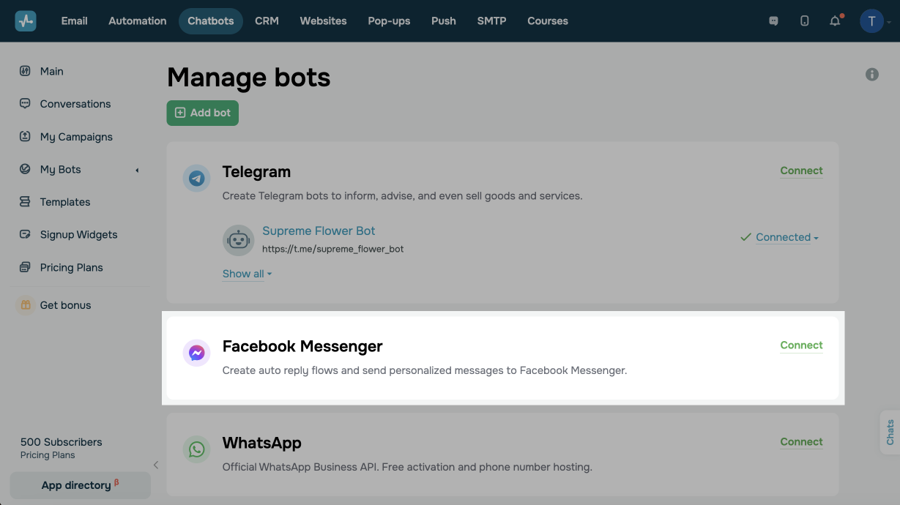Open the chat bot icon in header

773,21
